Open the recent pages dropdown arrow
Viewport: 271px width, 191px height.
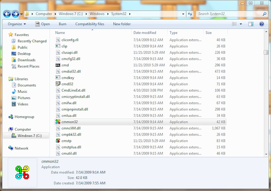point(21,14)
